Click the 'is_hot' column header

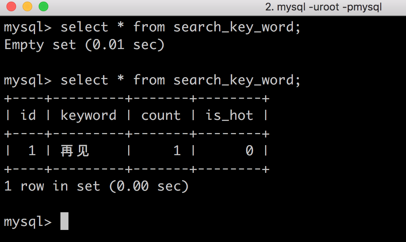tap(229, 116)
